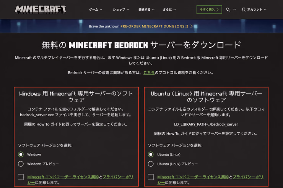Expand the chevron next to ショップ
283x188 pixels.
click(128, 10)
